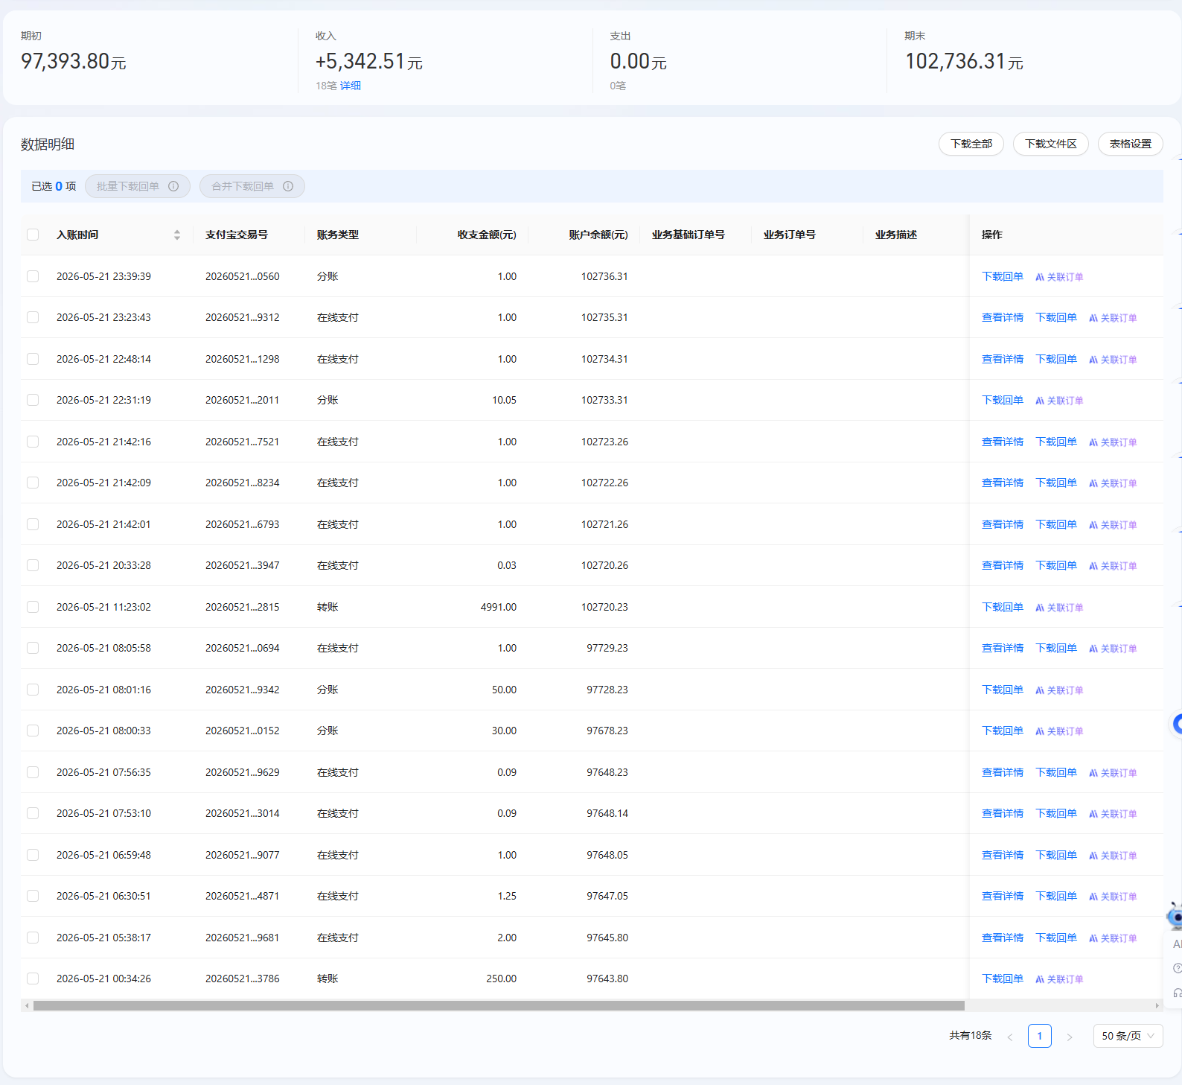Image resolution: width=1182 pixels, height=1085 pixels.
Task: Open the 50 条/页 page size dropdown
Action: pyautogui.click(x=1128, y=1036)
